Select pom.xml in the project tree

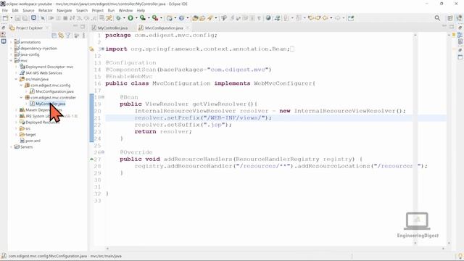point(33,141)
